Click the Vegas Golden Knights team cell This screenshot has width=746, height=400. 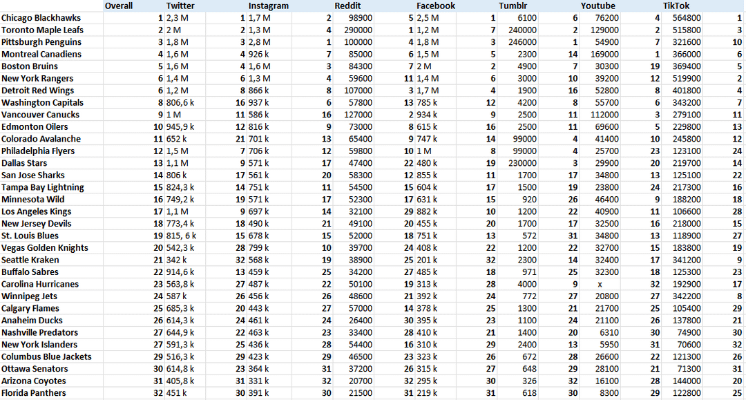(x=45, y=248)
